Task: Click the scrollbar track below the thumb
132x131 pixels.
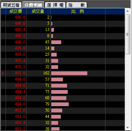Action: point(128,90)
